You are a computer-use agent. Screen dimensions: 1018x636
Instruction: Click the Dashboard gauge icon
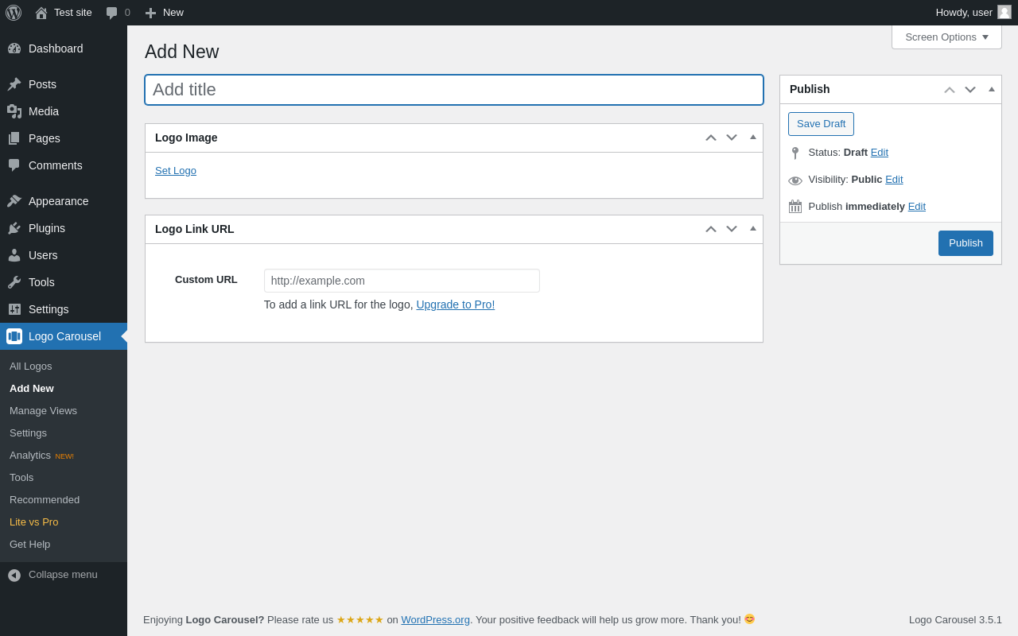(x=14, y=48)
